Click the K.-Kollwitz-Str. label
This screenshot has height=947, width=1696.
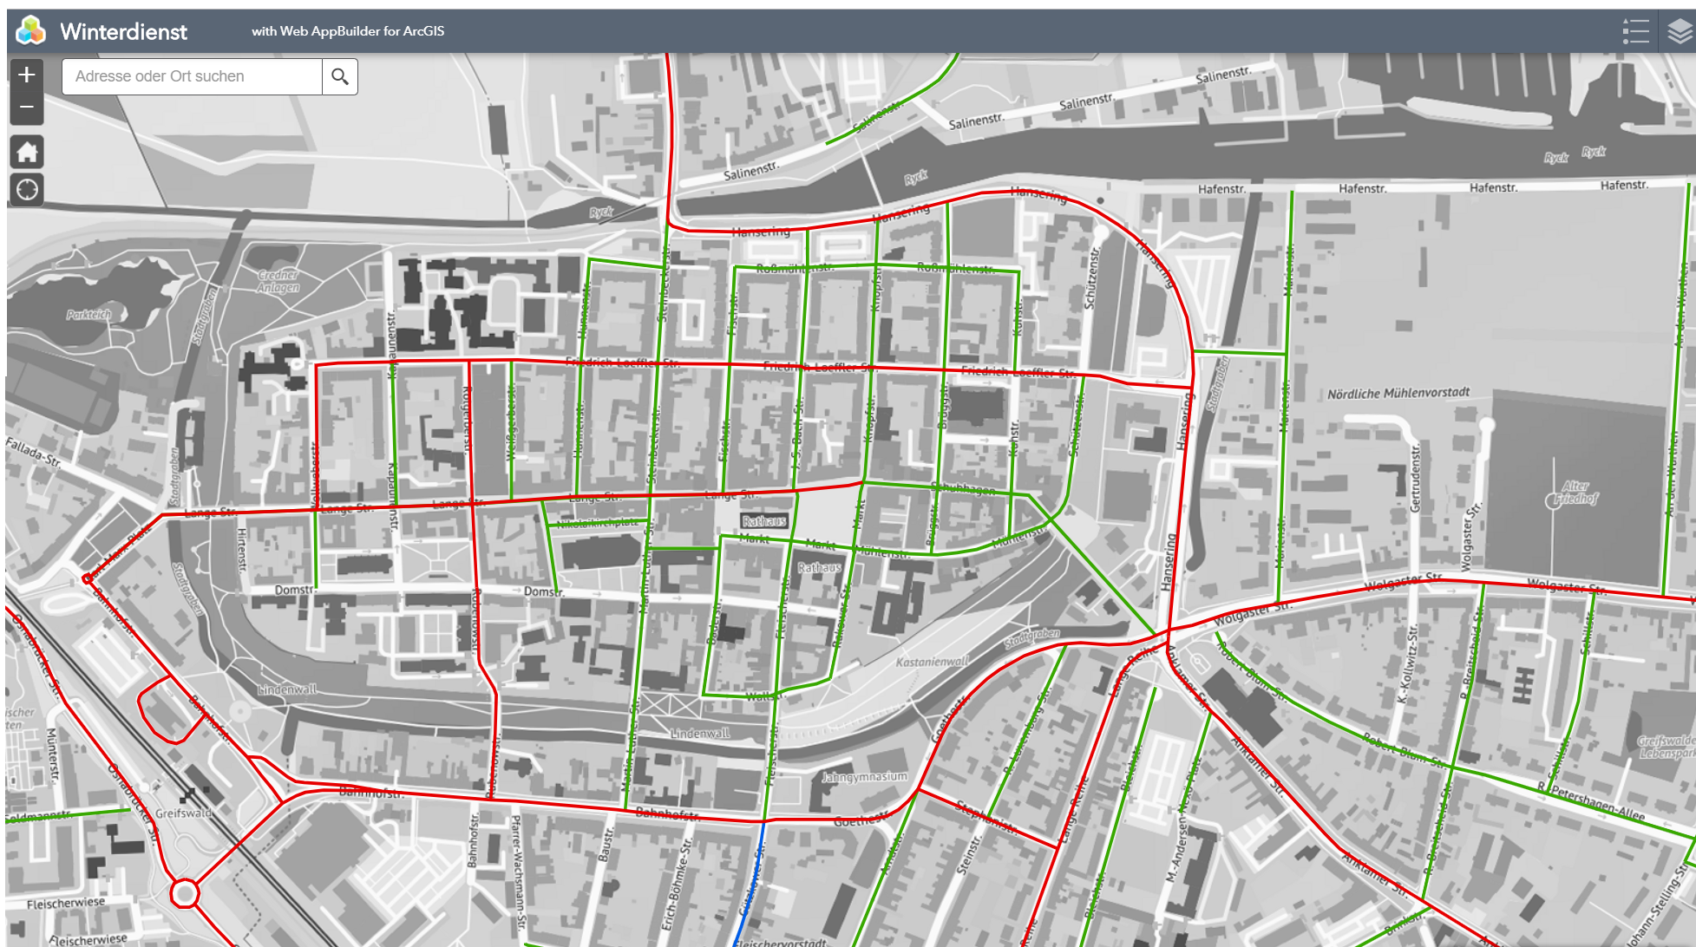click(1406, 664)
